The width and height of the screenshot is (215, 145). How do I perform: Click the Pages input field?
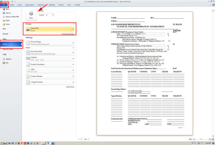52,47
